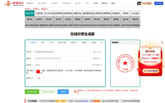
Task: Select 检验椭圆章 stamp type
Action: click(135, 25)
